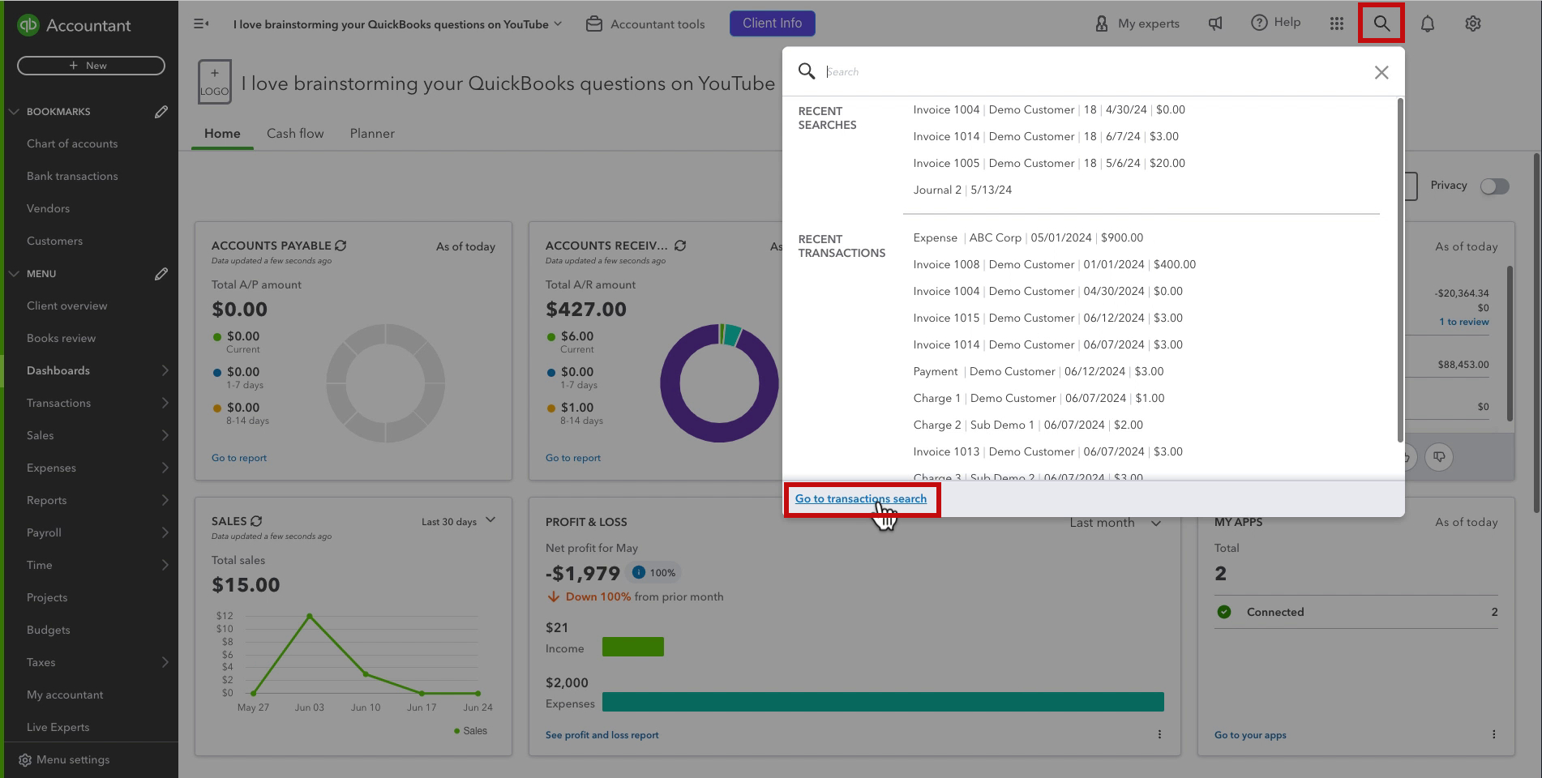Expand the Dashboards submenu
This screenshot has width=1542, height=778.
pyautogui.click(x=165, y=370)
